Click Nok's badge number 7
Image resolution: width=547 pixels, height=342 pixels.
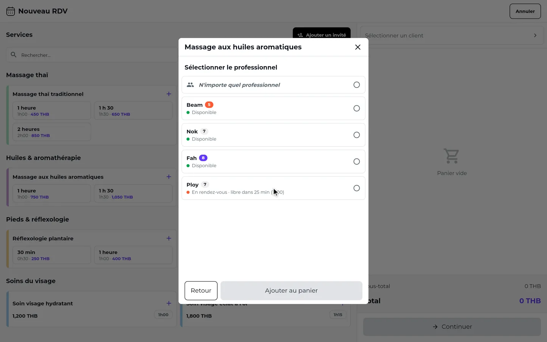coord(204,131)
